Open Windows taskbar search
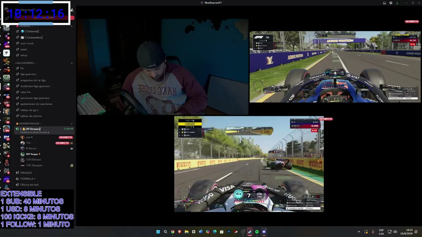422x237 pixels. point(166,232)
